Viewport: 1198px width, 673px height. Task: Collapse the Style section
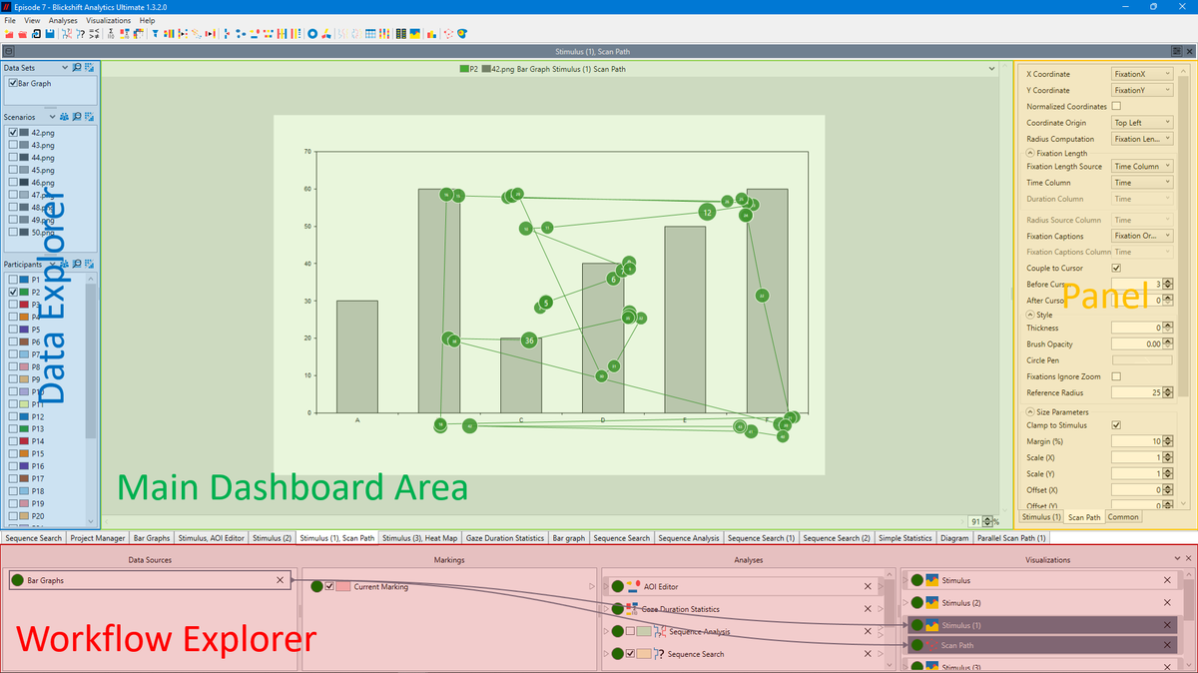point(1030,315)
